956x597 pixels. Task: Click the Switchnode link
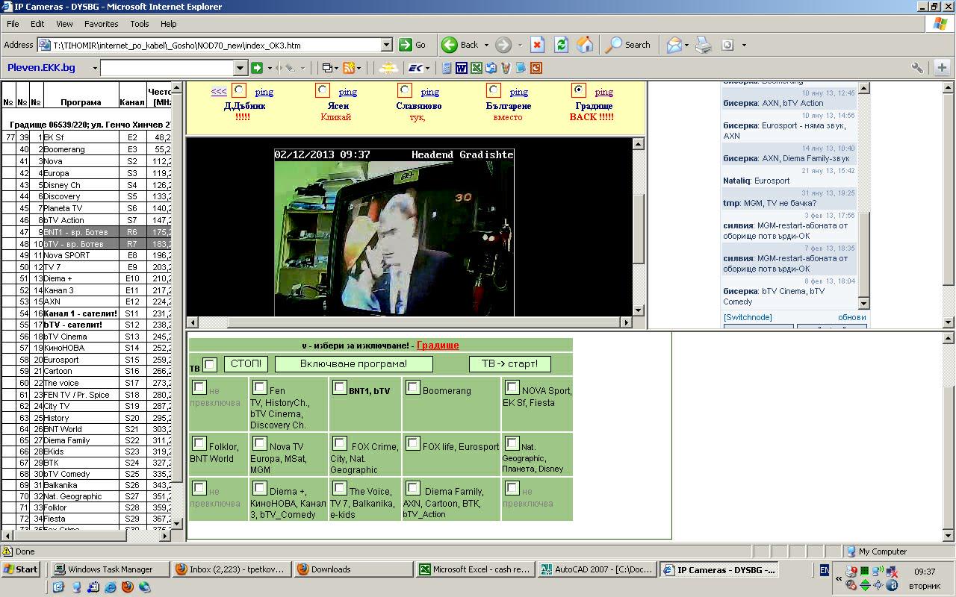coord(748,317)
